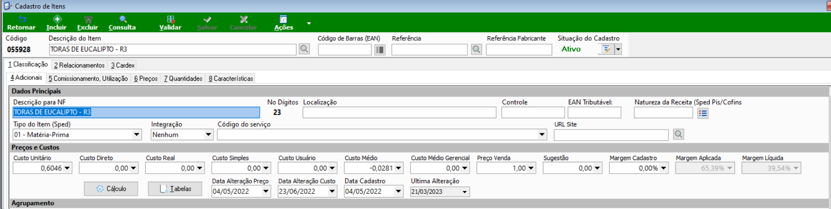
Task: Click the Descrição para NF field
Action: [x=137, y=112]
